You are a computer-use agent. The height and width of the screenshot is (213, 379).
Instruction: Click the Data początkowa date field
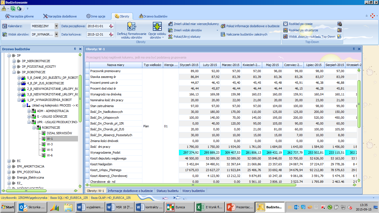coord(97,26)
